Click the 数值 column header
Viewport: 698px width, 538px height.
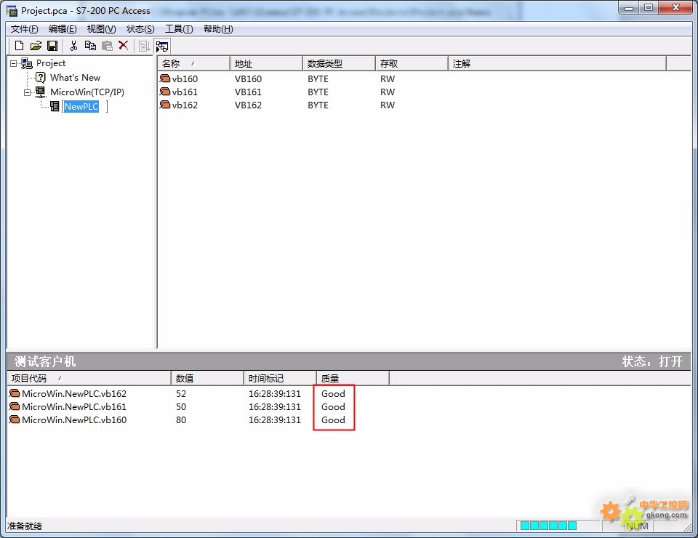(x=207, y=378)
